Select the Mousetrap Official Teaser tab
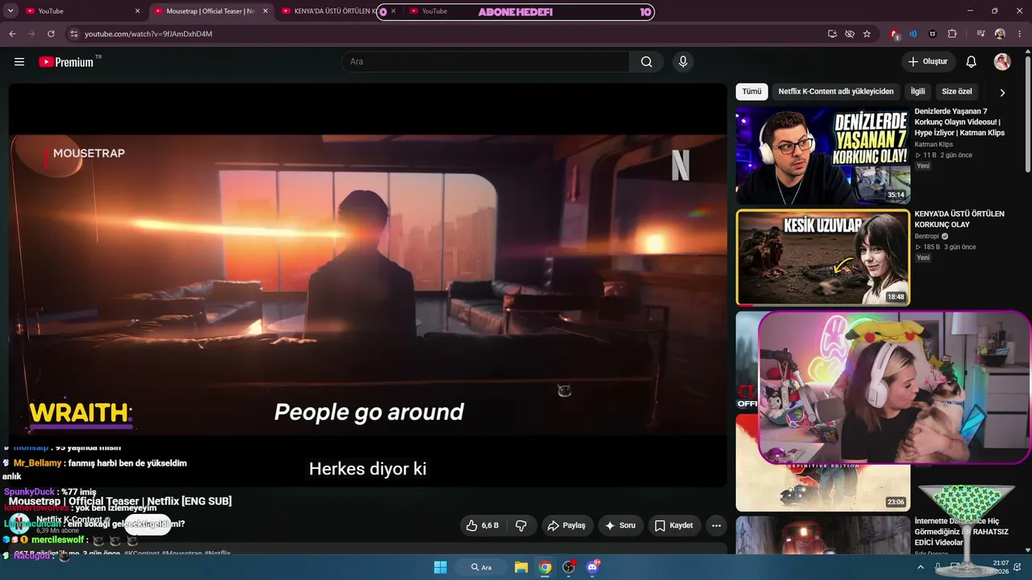Screen dimensions: 1032x580 click(x=211, y=11)
